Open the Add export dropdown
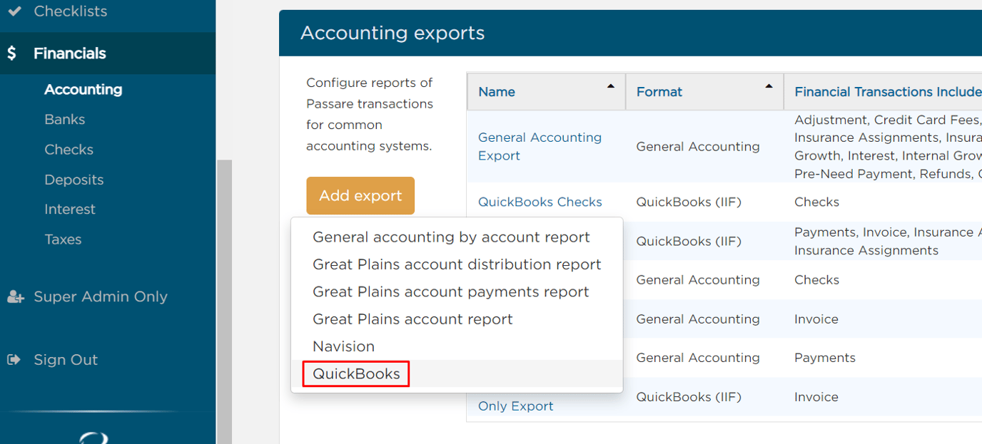The width and height of the screenshot is (982, 444). [360, 195]
